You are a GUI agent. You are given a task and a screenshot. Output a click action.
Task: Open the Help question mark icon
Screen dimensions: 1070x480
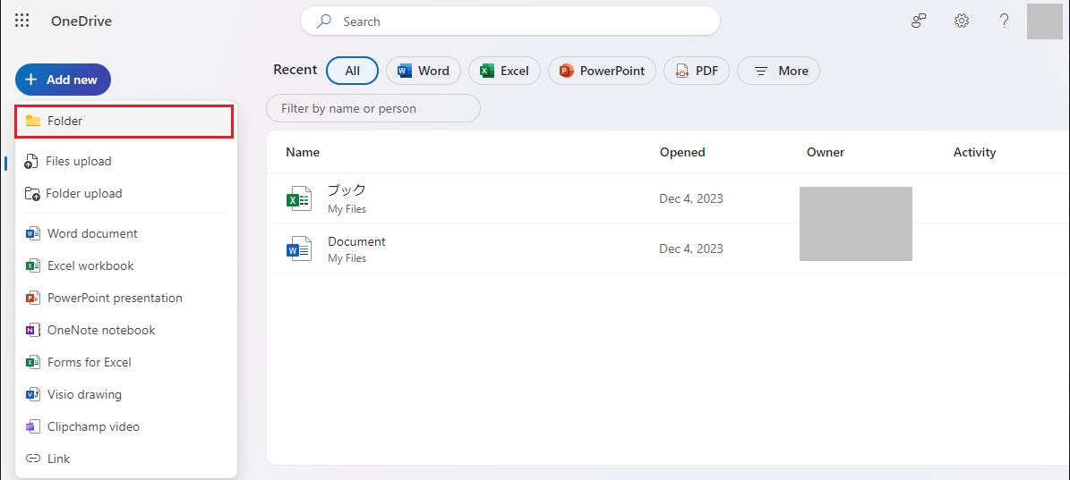[x=1004, y=21]
